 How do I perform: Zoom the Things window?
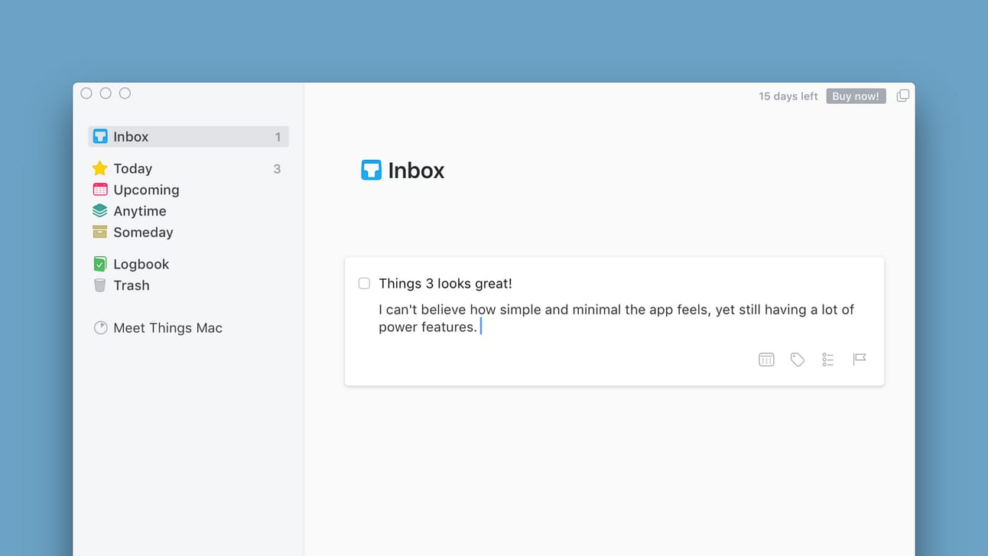[125, 93]
